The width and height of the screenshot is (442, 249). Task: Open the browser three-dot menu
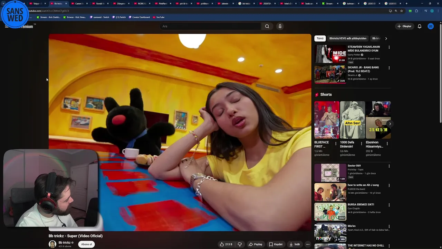point(438,11)
